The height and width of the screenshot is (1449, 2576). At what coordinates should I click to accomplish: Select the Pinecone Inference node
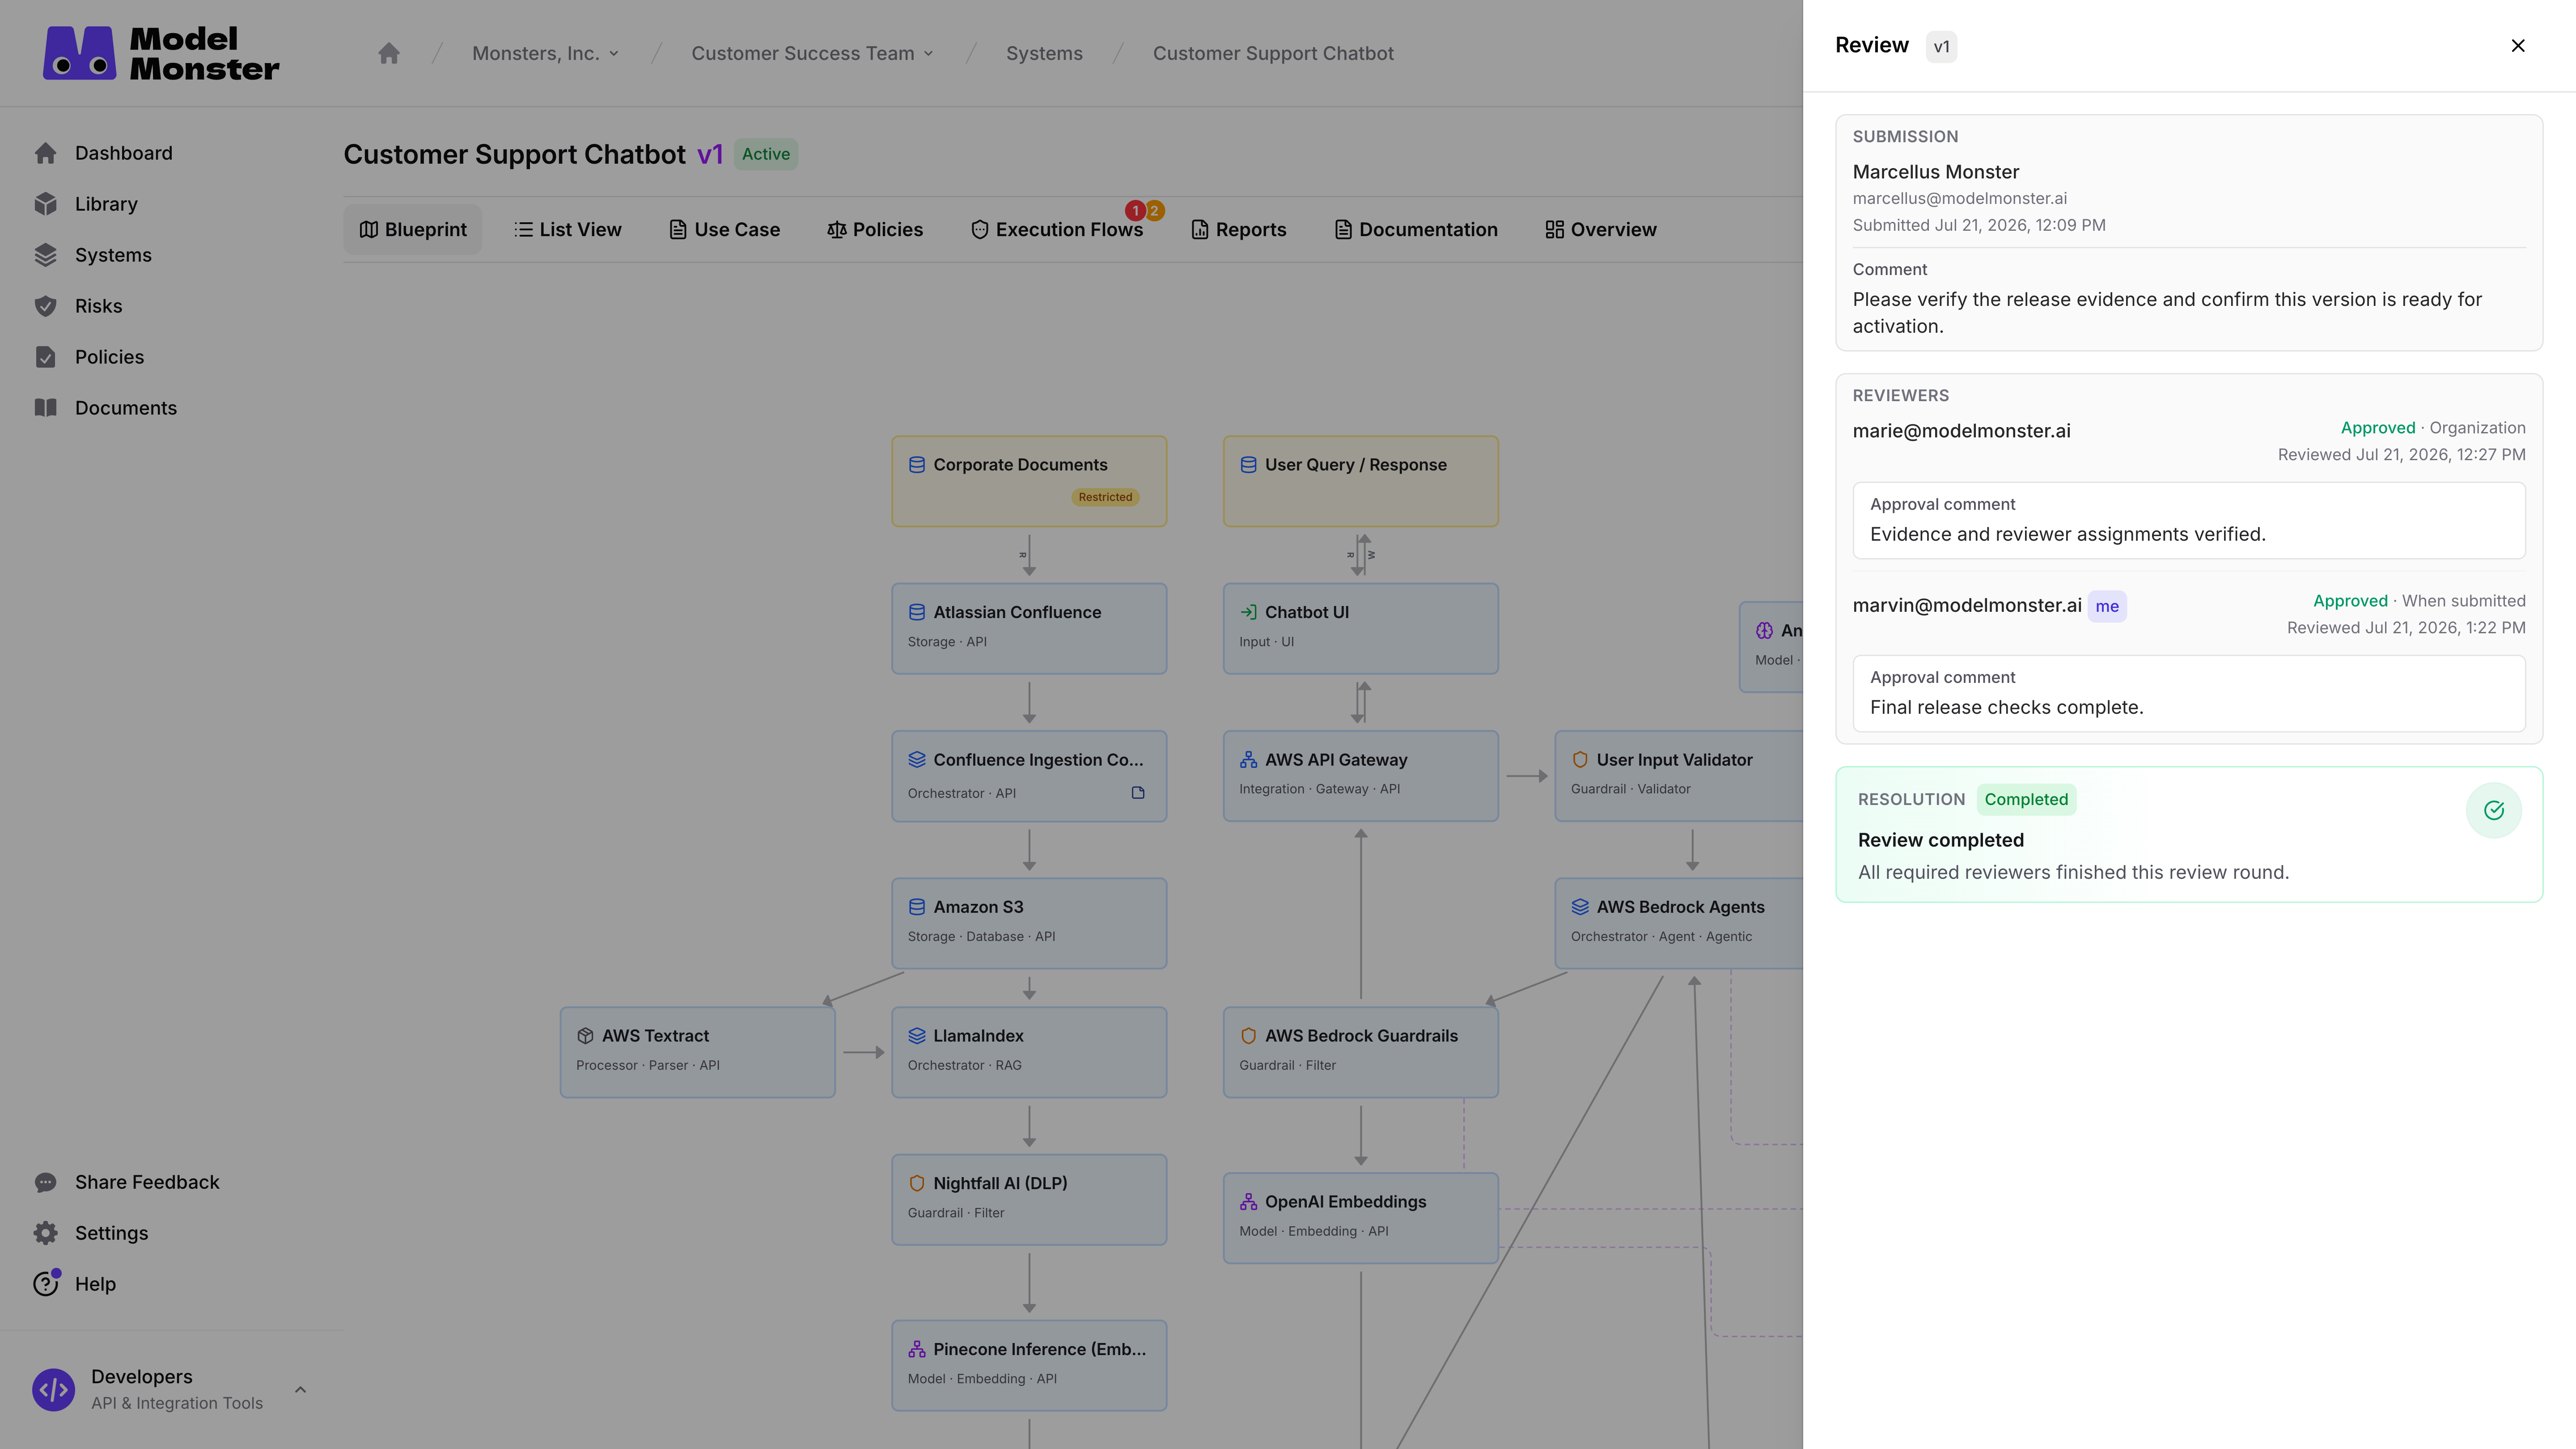pos(1029,1365)
